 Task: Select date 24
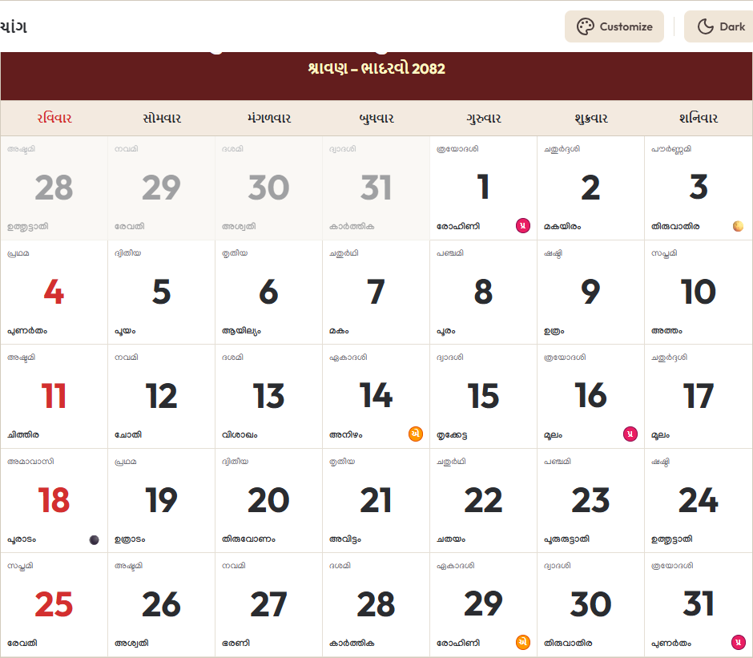(x=699, y=500)
